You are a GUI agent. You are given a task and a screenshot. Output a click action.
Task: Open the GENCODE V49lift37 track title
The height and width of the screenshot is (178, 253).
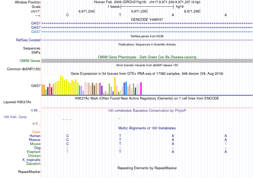click(147, 19)
